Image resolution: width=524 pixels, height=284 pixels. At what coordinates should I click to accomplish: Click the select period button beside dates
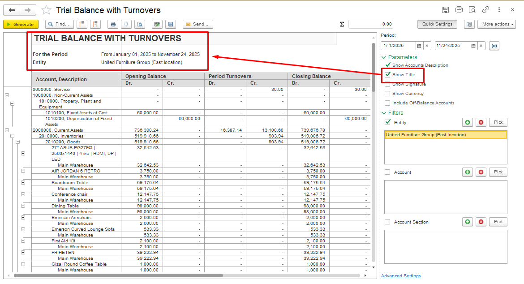[x=494, y=46]
